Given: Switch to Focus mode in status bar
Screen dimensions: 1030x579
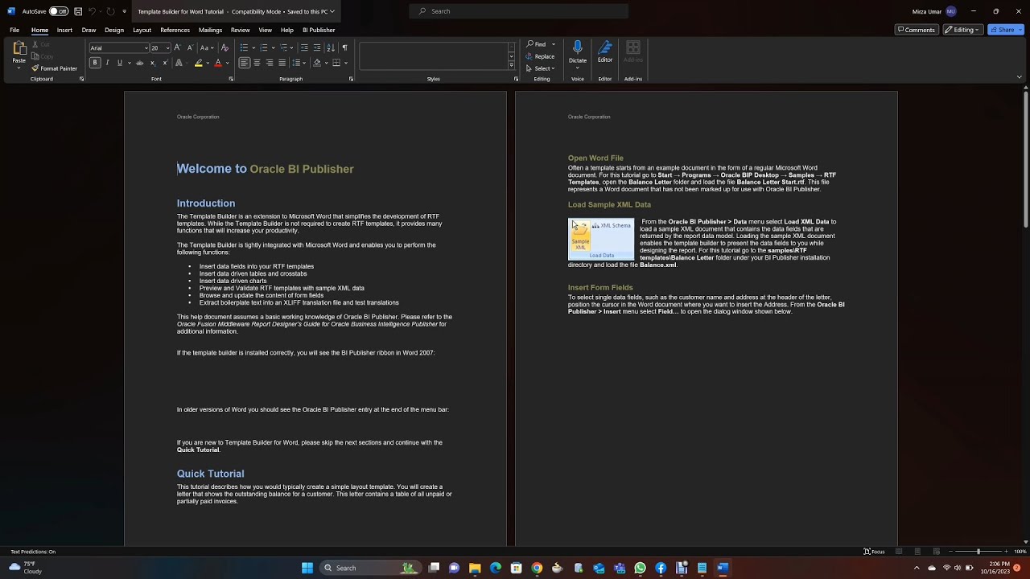Looking at the screenshot, I should pos(874,552).
